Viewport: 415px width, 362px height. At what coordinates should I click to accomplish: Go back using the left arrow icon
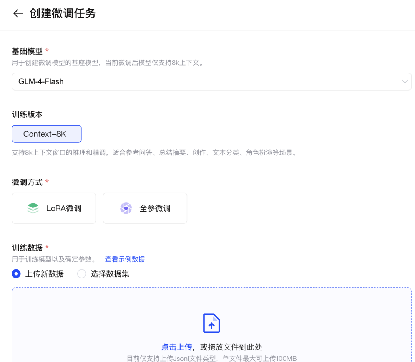pyautogui.click(x=18, y=13)
